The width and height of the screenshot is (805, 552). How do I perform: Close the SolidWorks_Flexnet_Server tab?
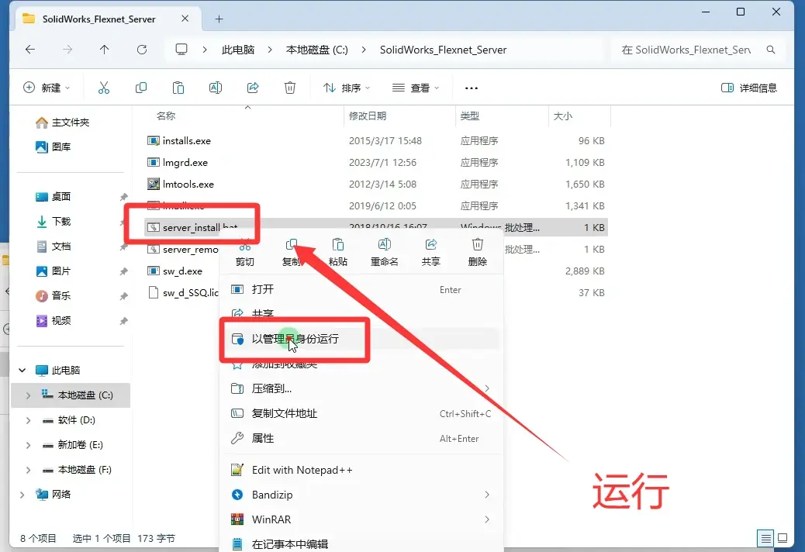[x=185, y=19]
